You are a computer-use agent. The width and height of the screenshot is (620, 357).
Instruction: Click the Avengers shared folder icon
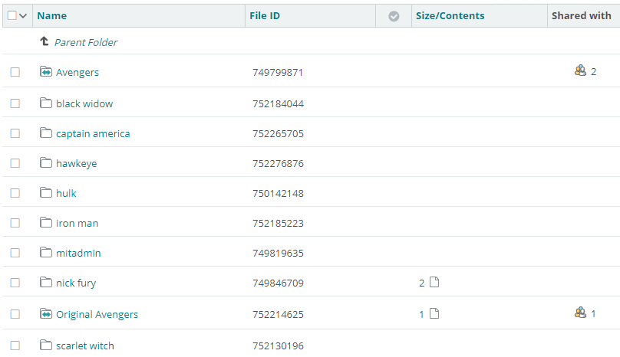pos(46,72)
